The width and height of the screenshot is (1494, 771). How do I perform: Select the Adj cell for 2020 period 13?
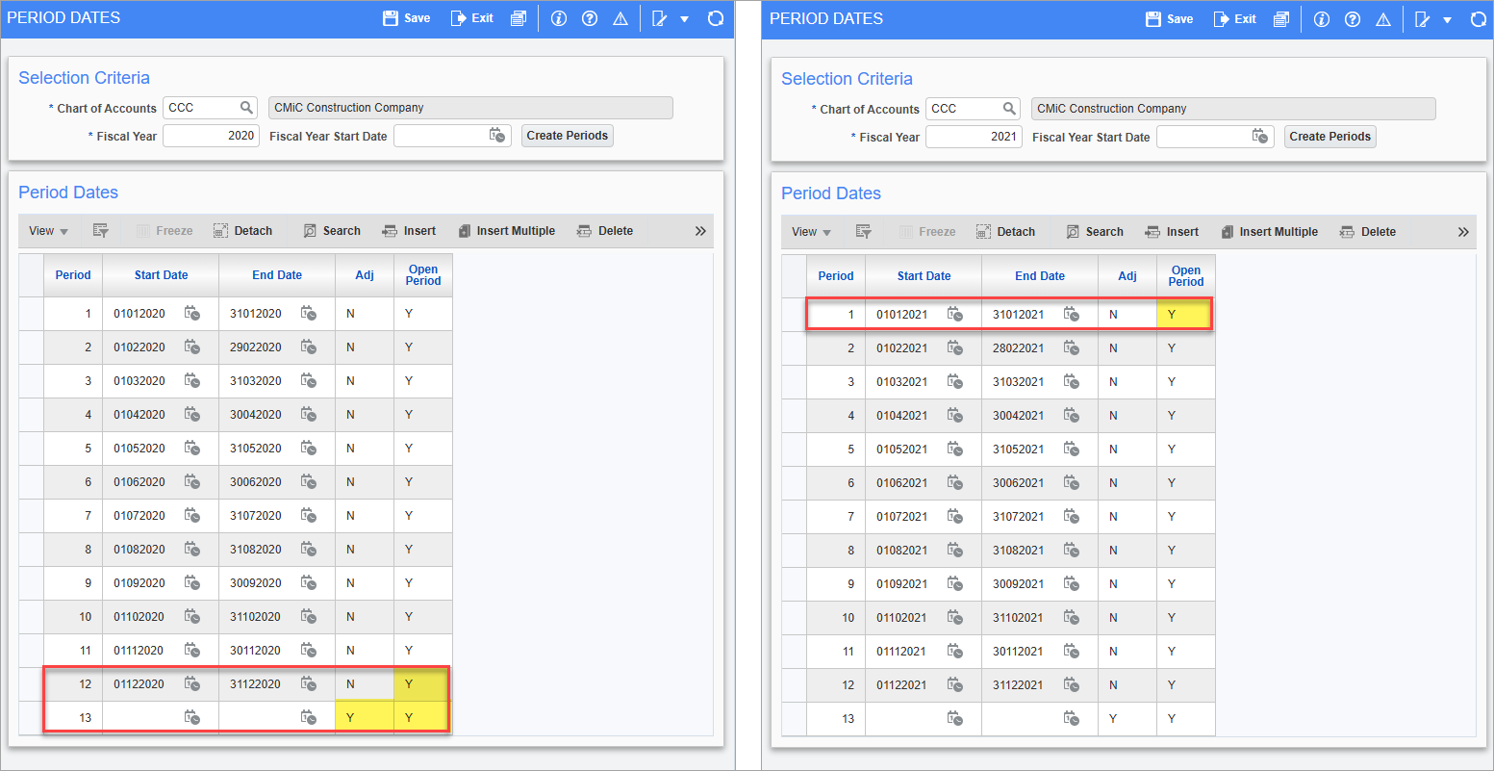(x=365, y=718)
